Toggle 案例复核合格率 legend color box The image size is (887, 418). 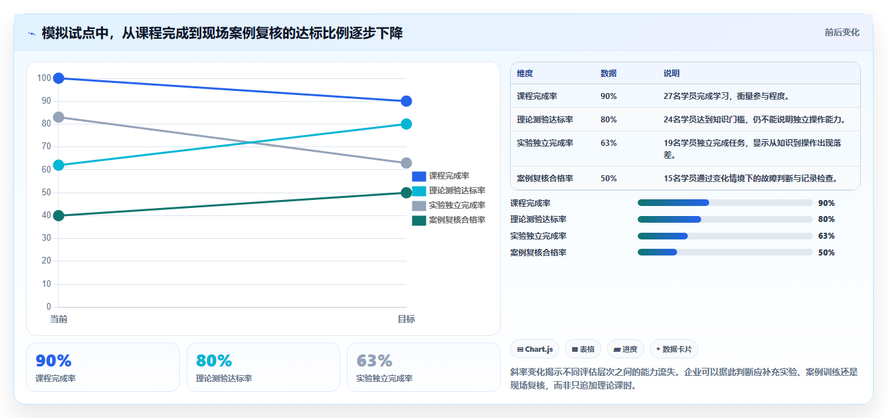pyautogui.click(x=418, y=221)
